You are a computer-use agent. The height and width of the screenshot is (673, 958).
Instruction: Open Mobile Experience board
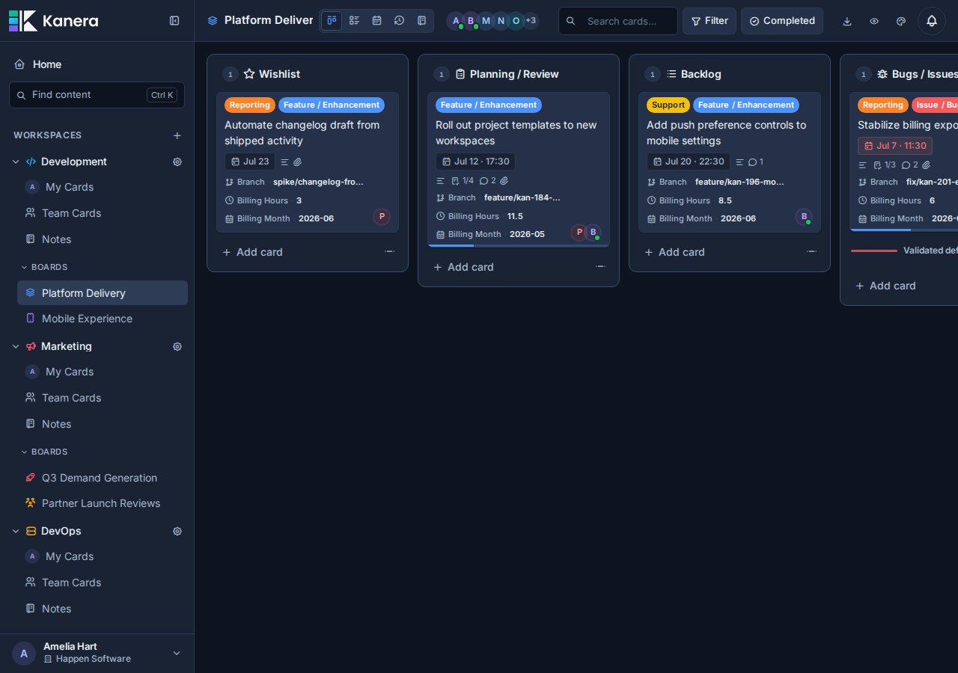(x=103, y=319)
